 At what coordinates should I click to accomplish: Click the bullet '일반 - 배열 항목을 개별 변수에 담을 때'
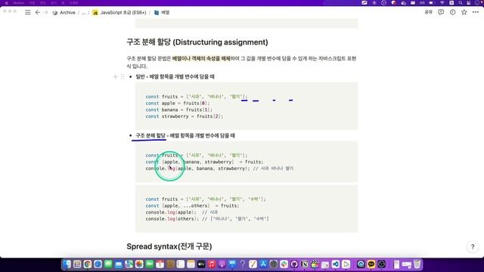click(x=175, y=76)
